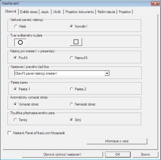Open the Projektor dokumentů tab
161x160 pixels.
pyautogui.click(x=80, y=12)
